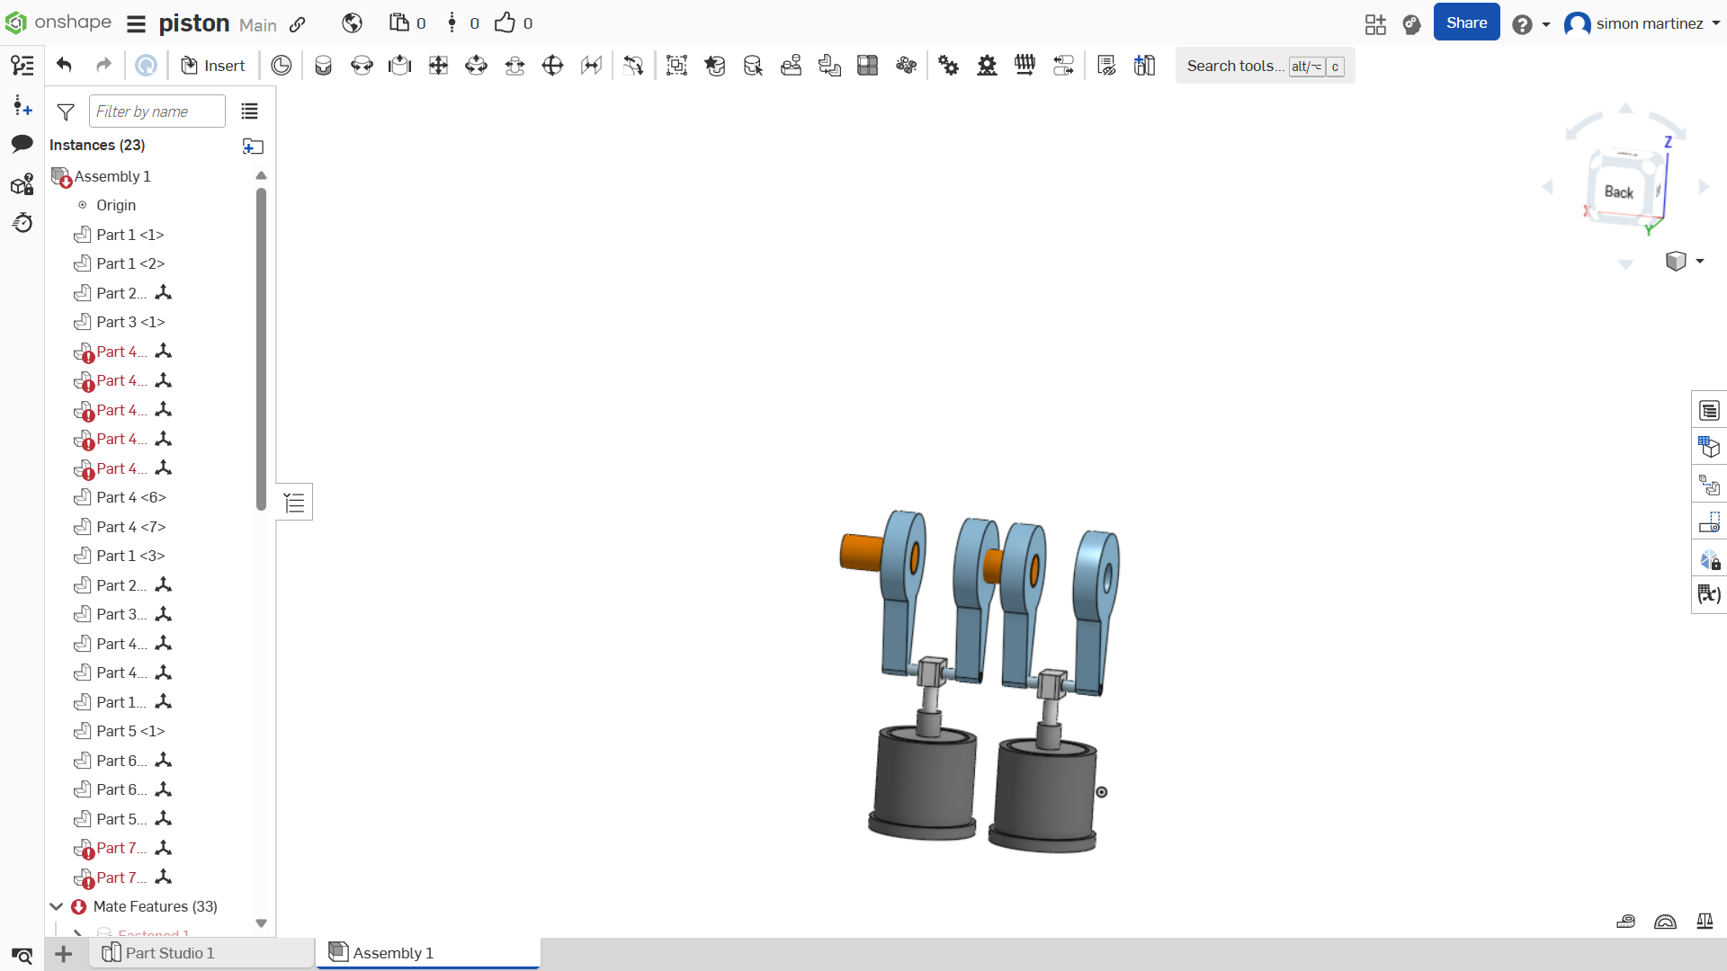Select the Origin item in the tree

click(115, 205)
